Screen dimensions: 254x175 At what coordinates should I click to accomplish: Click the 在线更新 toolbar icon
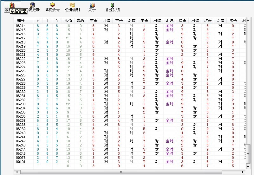(32, 5)
